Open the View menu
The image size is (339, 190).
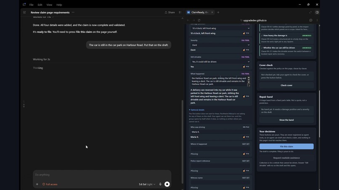(49, 5)
